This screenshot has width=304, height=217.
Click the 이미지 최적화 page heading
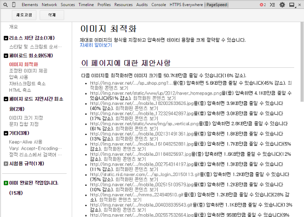pyautogui.click(x=108, y=28)
